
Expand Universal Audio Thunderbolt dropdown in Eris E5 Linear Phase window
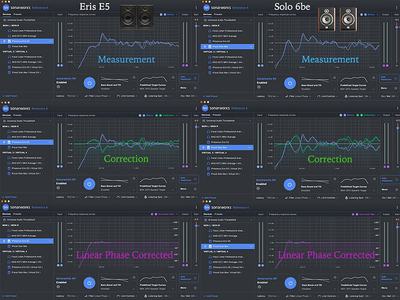(x=50, y=220)
